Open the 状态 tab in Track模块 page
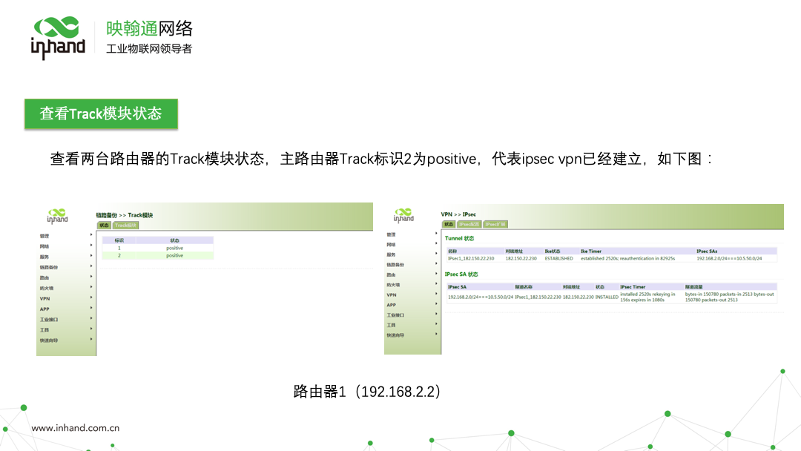 104,225
